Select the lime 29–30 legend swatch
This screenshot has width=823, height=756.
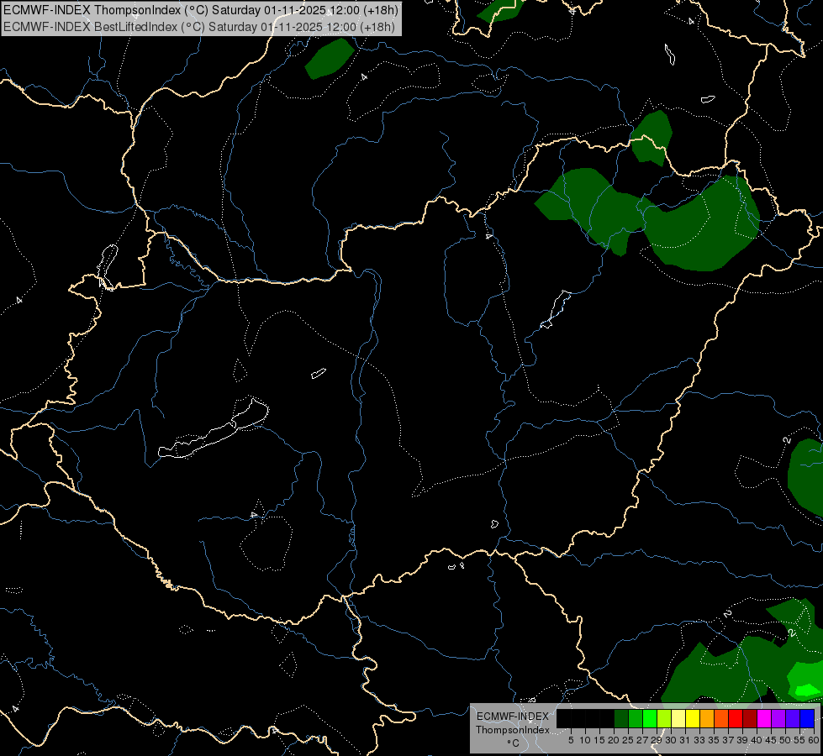(x=664, y=718)
